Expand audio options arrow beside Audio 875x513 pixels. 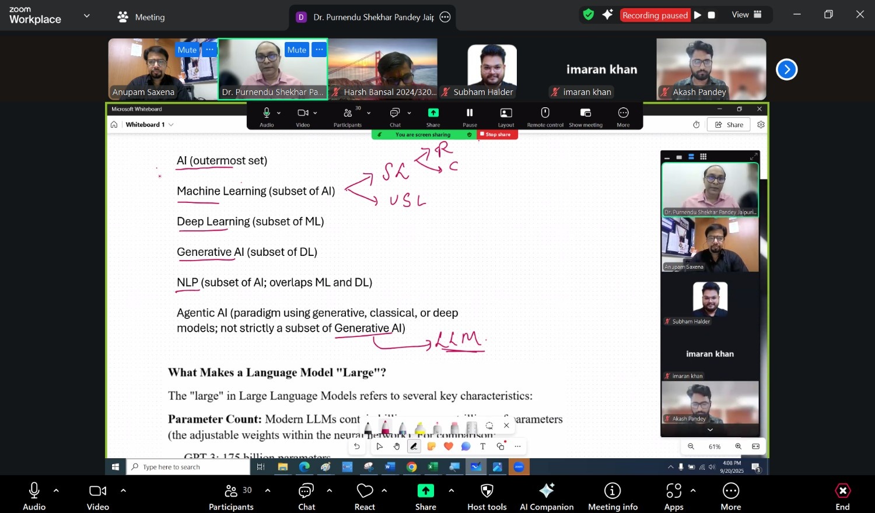[x=56, y=490]
